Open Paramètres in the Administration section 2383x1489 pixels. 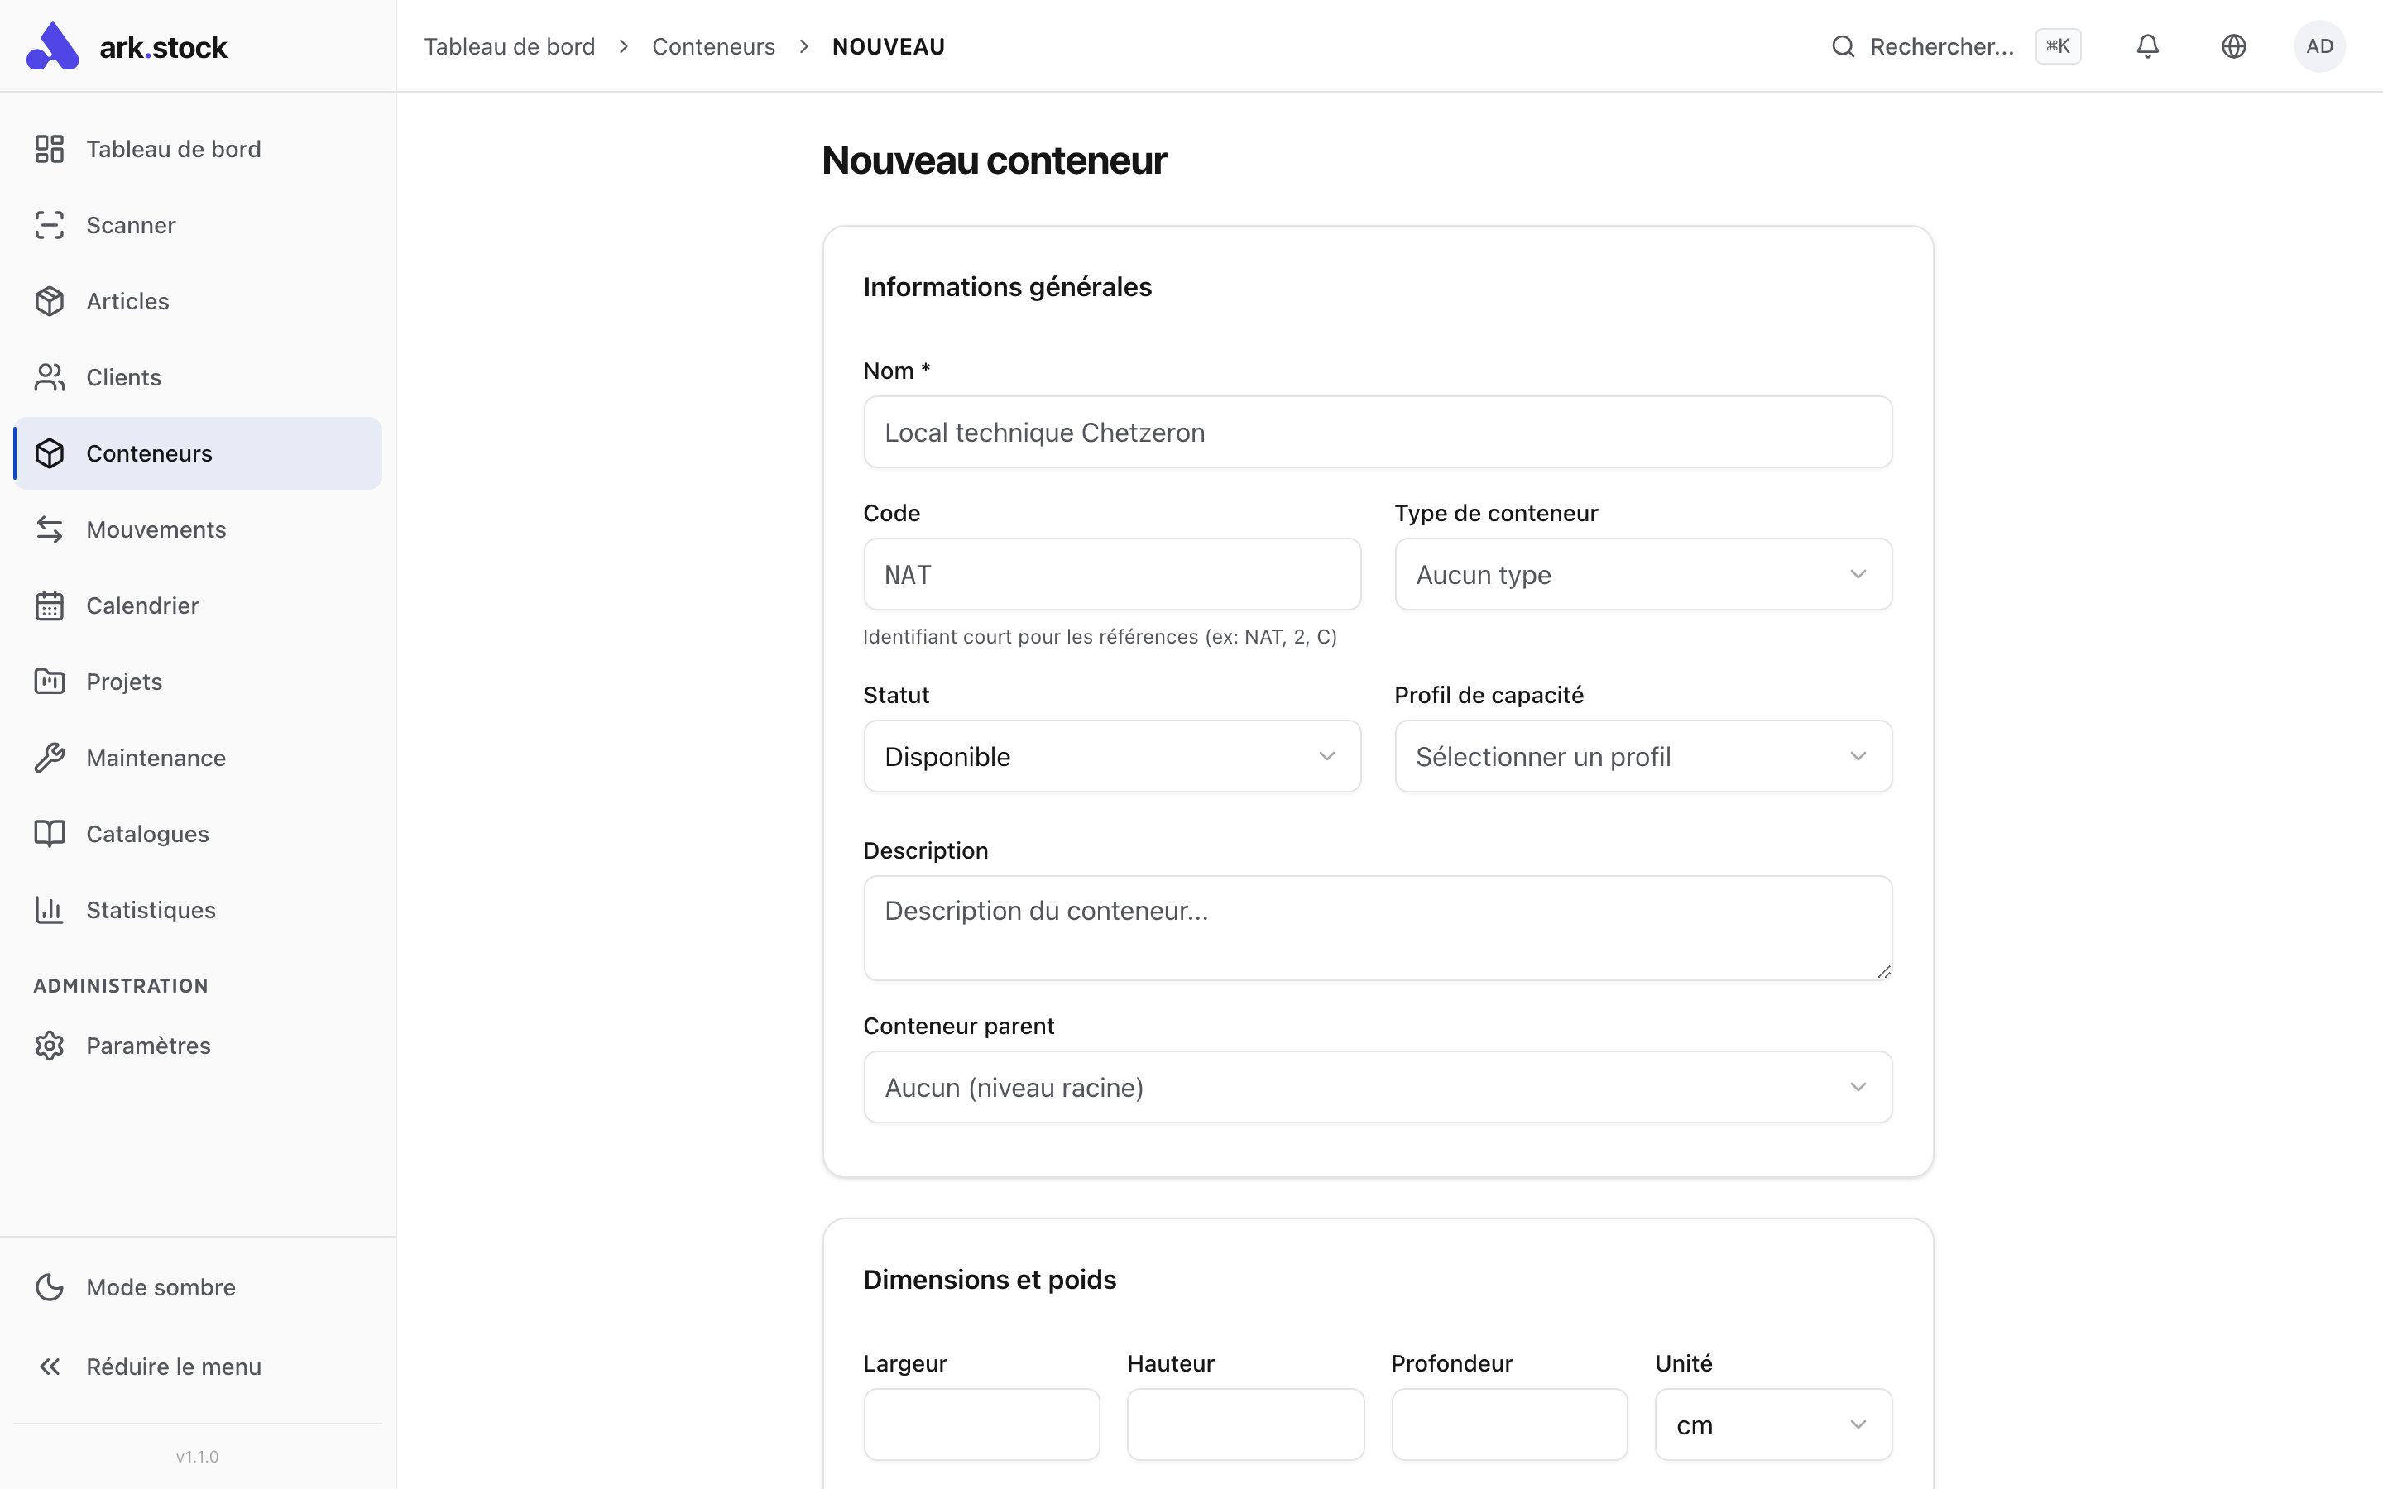coord(148,1046)
